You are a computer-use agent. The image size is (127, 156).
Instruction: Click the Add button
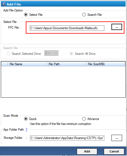pos(87,151)
